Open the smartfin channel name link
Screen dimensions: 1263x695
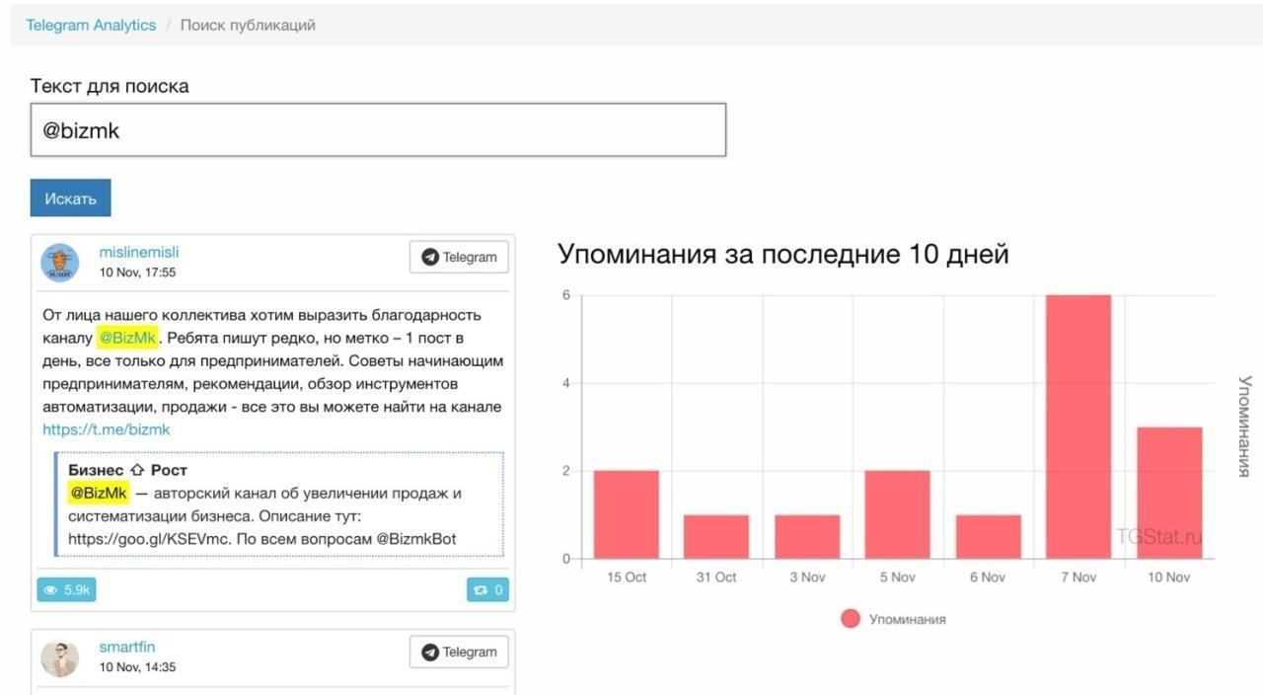(x=127, y=647)
